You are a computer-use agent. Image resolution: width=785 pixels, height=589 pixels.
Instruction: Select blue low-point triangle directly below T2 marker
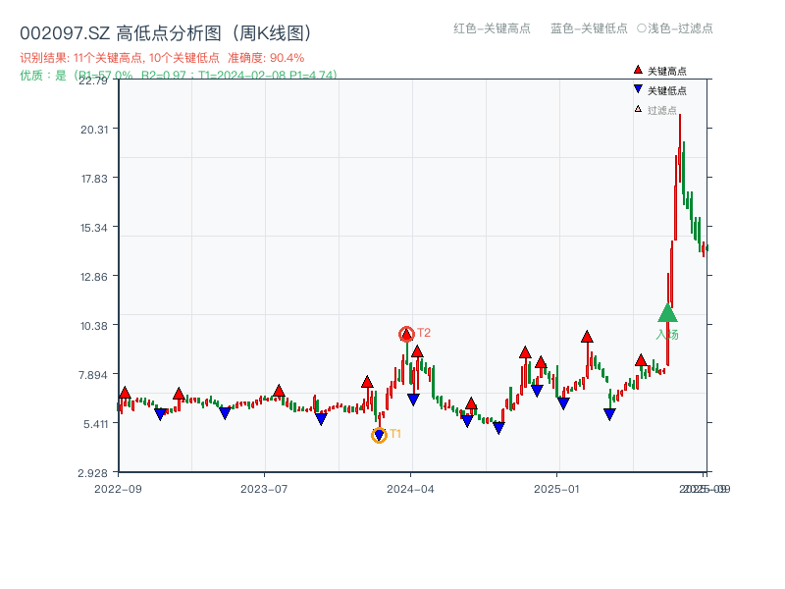[413, 400]
